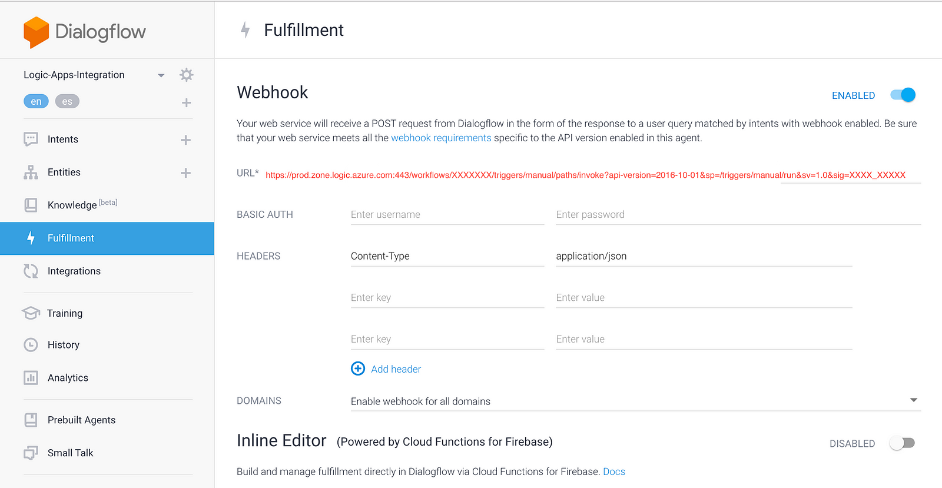Follow the webhook requirements link
Viewport: 942px width, 488px height.
tap(441, 138)
